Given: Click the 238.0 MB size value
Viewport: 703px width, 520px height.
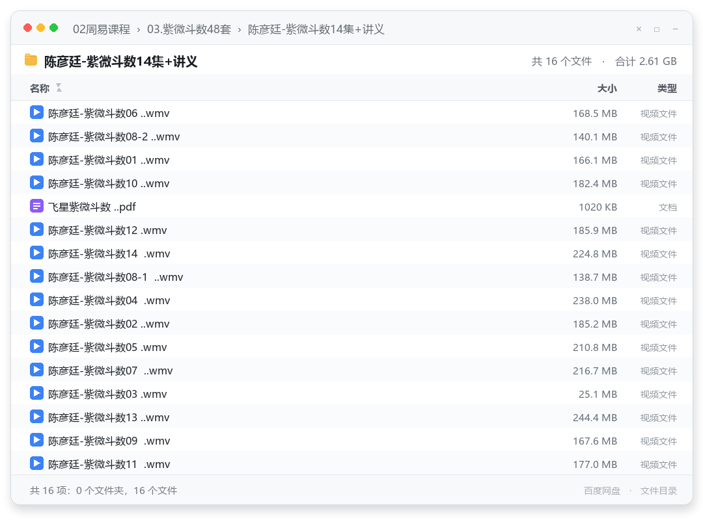Looking at the screenshot, I should click(595, 300).
